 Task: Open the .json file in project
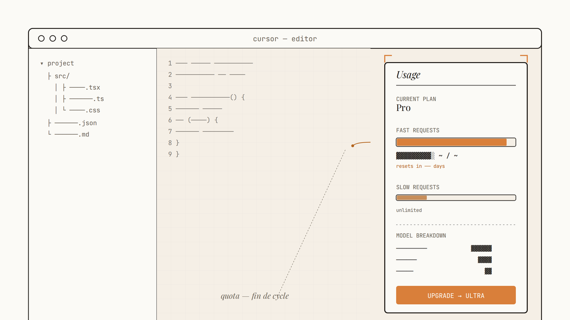point(76,123)
